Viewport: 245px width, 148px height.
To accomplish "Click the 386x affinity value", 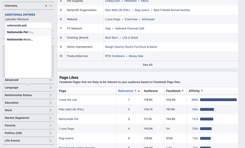I will click(x=195, y=99).
